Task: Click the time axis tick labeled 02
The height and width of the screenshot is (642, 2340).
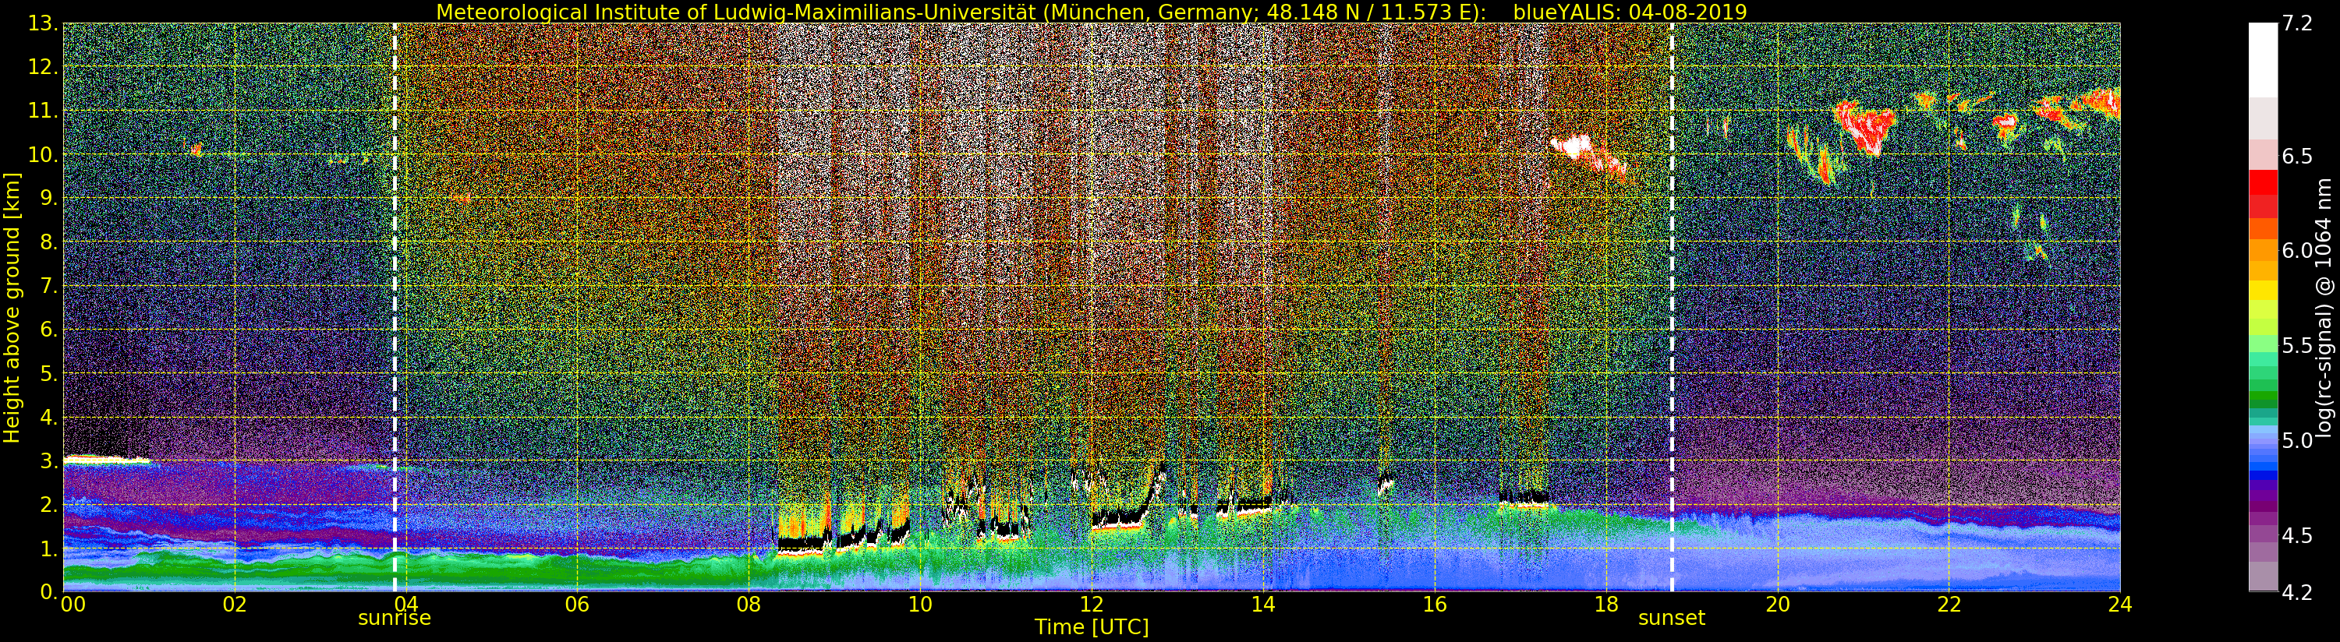Action: point(235,605)
